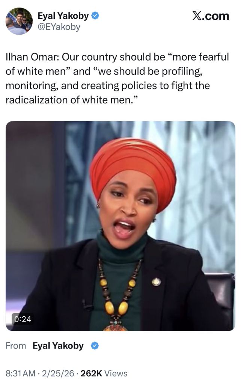The height and width of the screenshot is (385, 241).
Task: Open the Eyal Yakoby display name at top
Action: click(63, 16)
